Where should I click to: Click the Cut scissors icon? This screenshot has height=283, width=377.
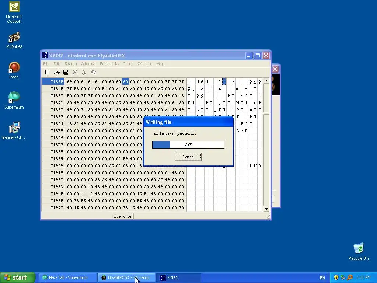[x=84, y=72]
